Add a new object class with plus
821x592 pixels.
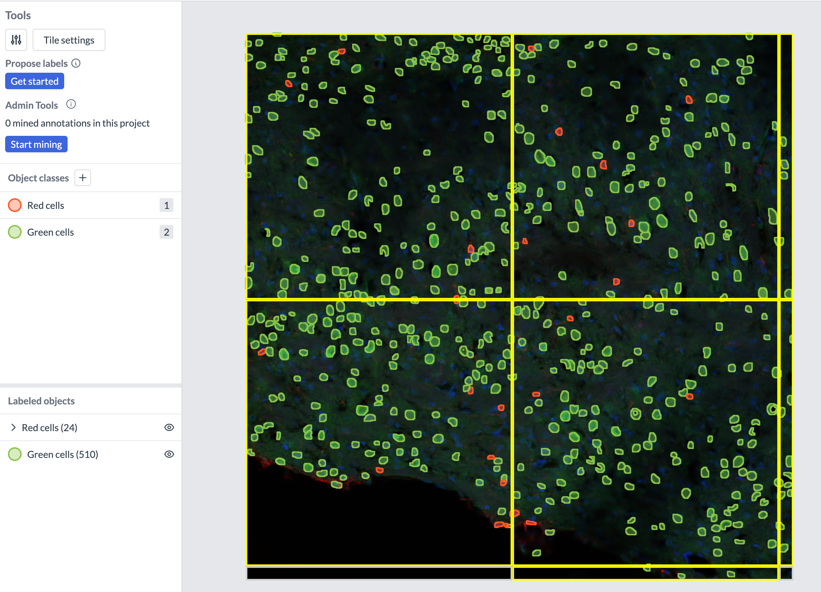point(82,178)
